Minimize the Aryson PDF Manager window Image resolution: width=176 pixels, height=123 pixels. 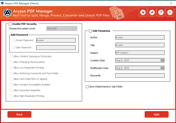click(x=151, y=3)
